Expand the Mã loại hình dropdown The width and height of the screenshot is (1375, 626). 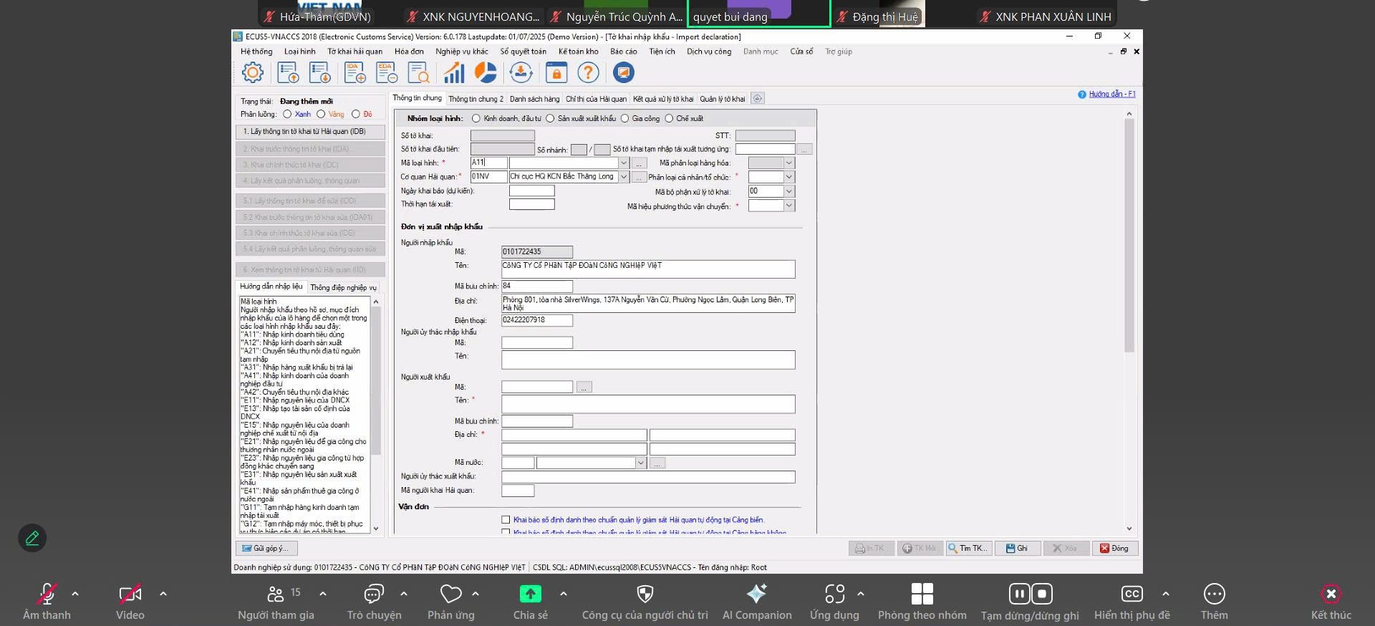click(x=623, y=163)
